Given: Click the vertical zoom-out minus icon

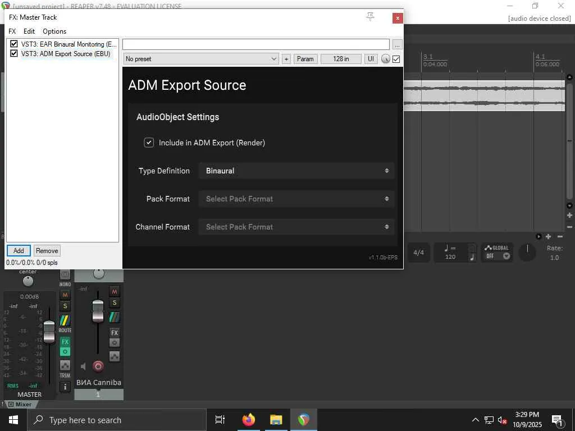Looking at the screenshot, I should pyautogui.click(x=569, y=227).
